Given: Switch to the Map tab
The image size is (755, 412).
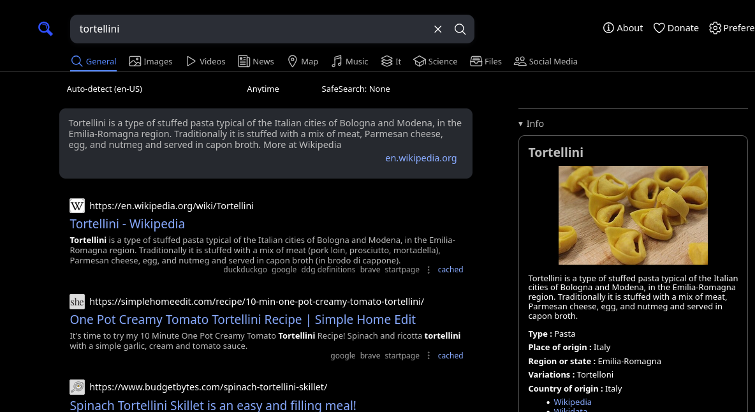Looking at the screenshot, I should [302, 62].
